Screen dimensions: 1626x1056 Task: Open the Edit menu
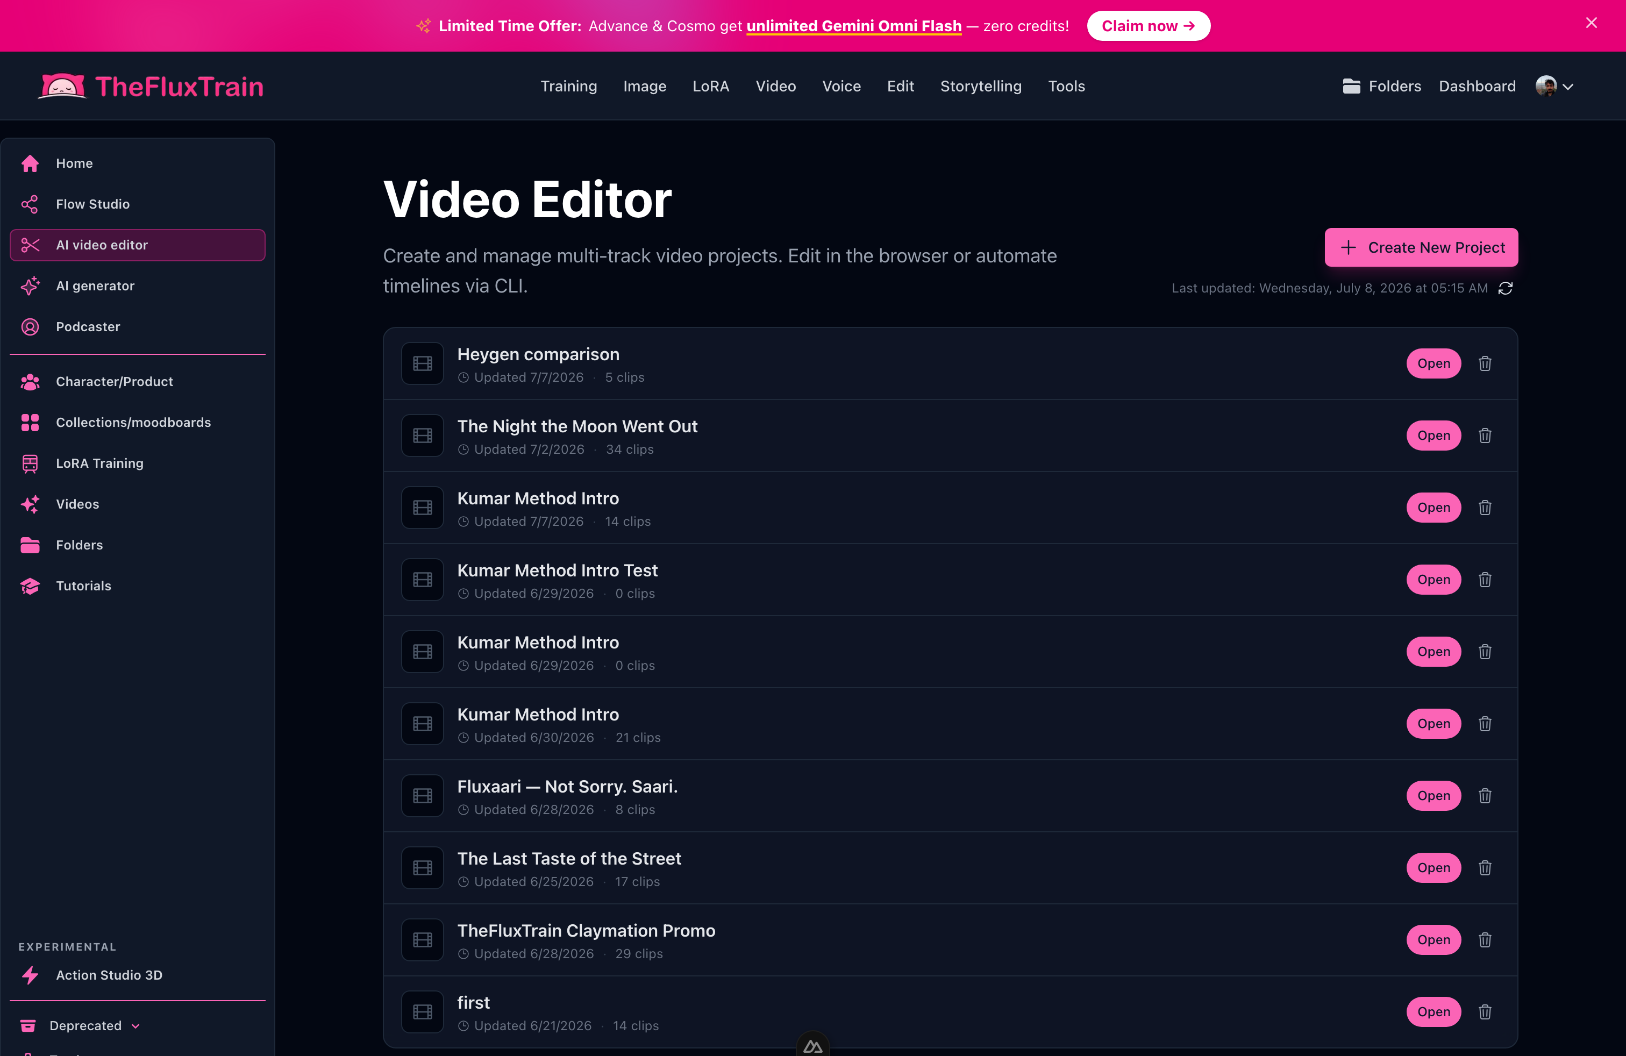tap(900, 87)
